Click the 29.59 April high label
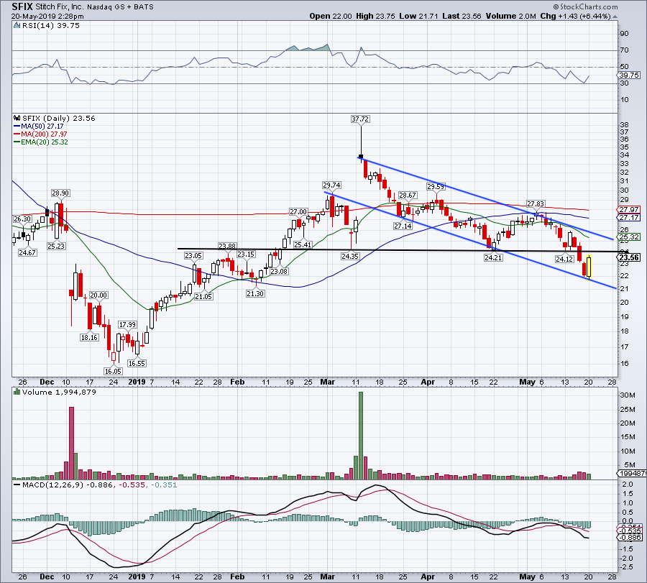 click(436, 187)
